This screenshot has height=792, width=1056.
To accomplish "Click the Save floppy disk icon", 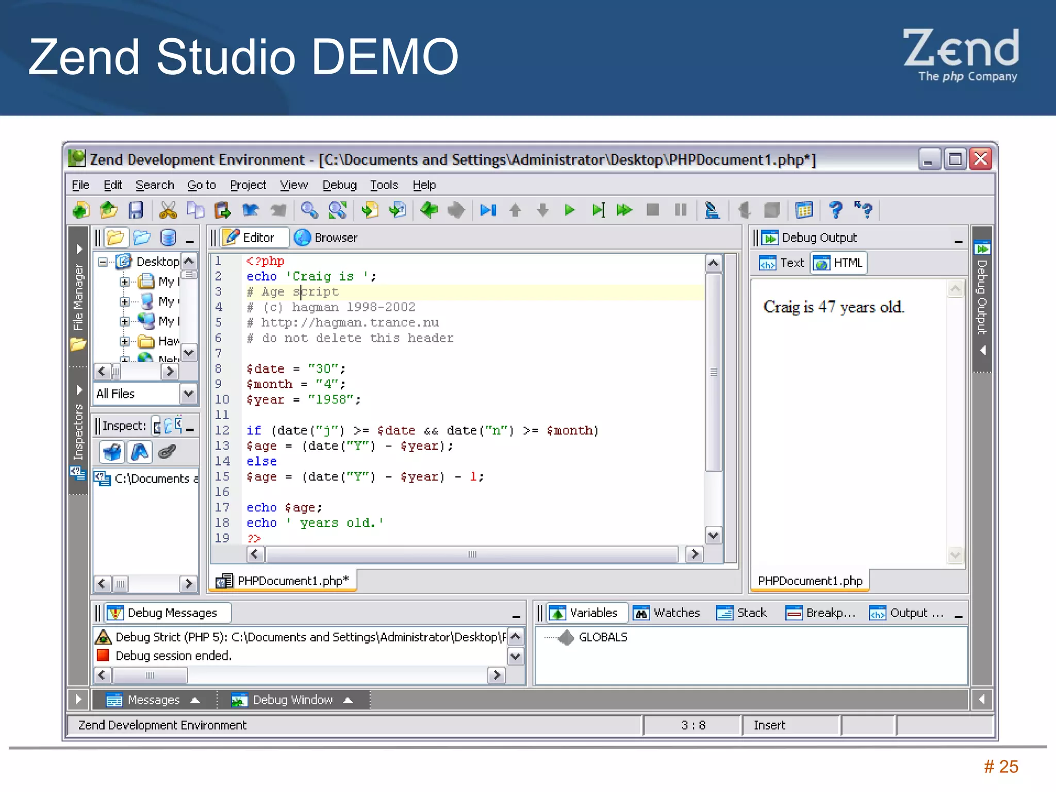I will pyautogui.click(x=136, y=210).
